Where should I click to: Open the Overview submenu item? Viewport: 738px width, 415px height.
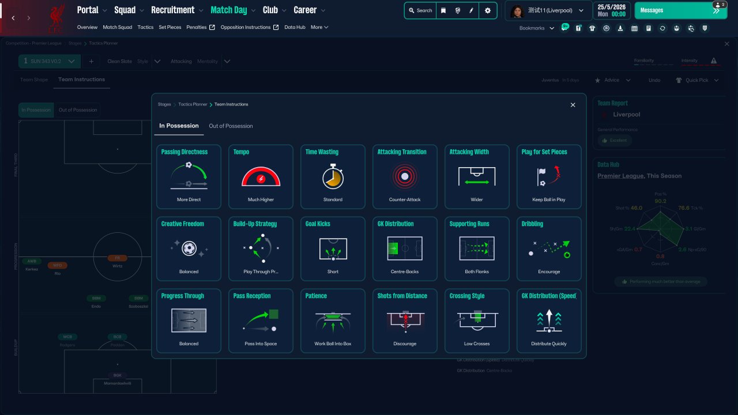pyautogui.click(x=87, y=27)
